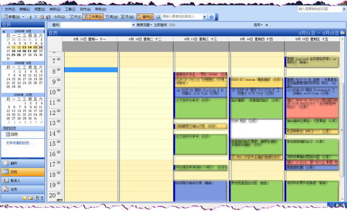Click the 8月15日 星期五 day header

[x=312, y=39]
